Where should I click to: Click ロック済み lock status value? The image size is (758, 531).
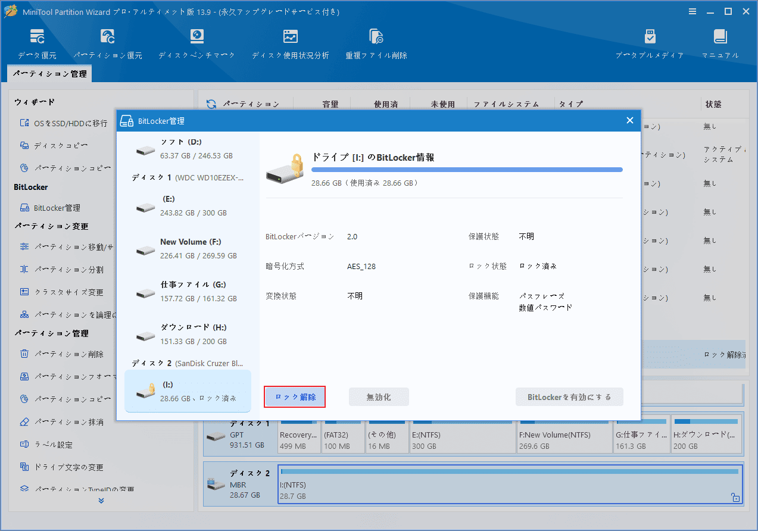538,266
